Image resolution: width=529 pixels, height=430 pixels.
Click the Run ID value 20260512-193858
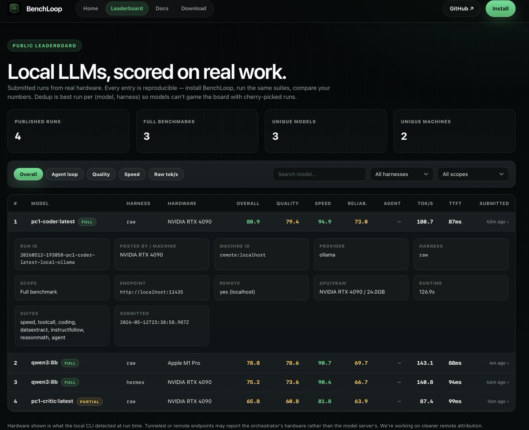[x=57, y=259]
